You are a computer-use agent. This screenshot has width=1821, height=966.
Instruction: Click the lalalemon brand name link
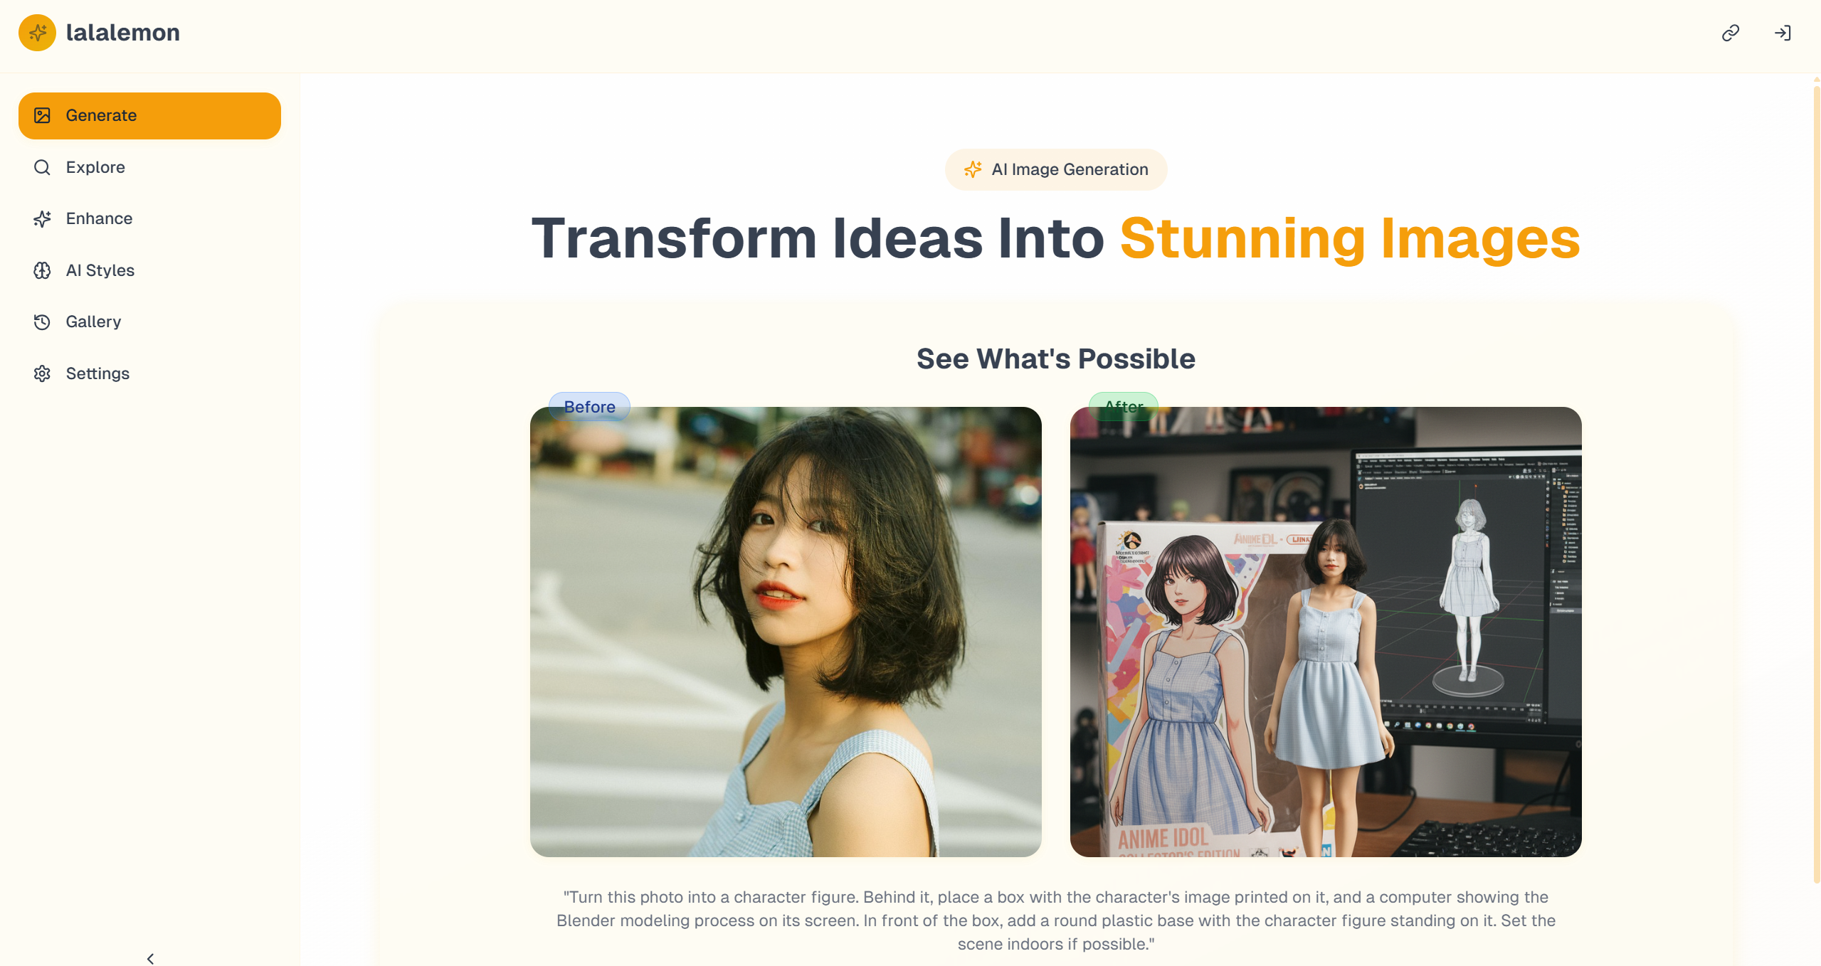tap(122, 33)
